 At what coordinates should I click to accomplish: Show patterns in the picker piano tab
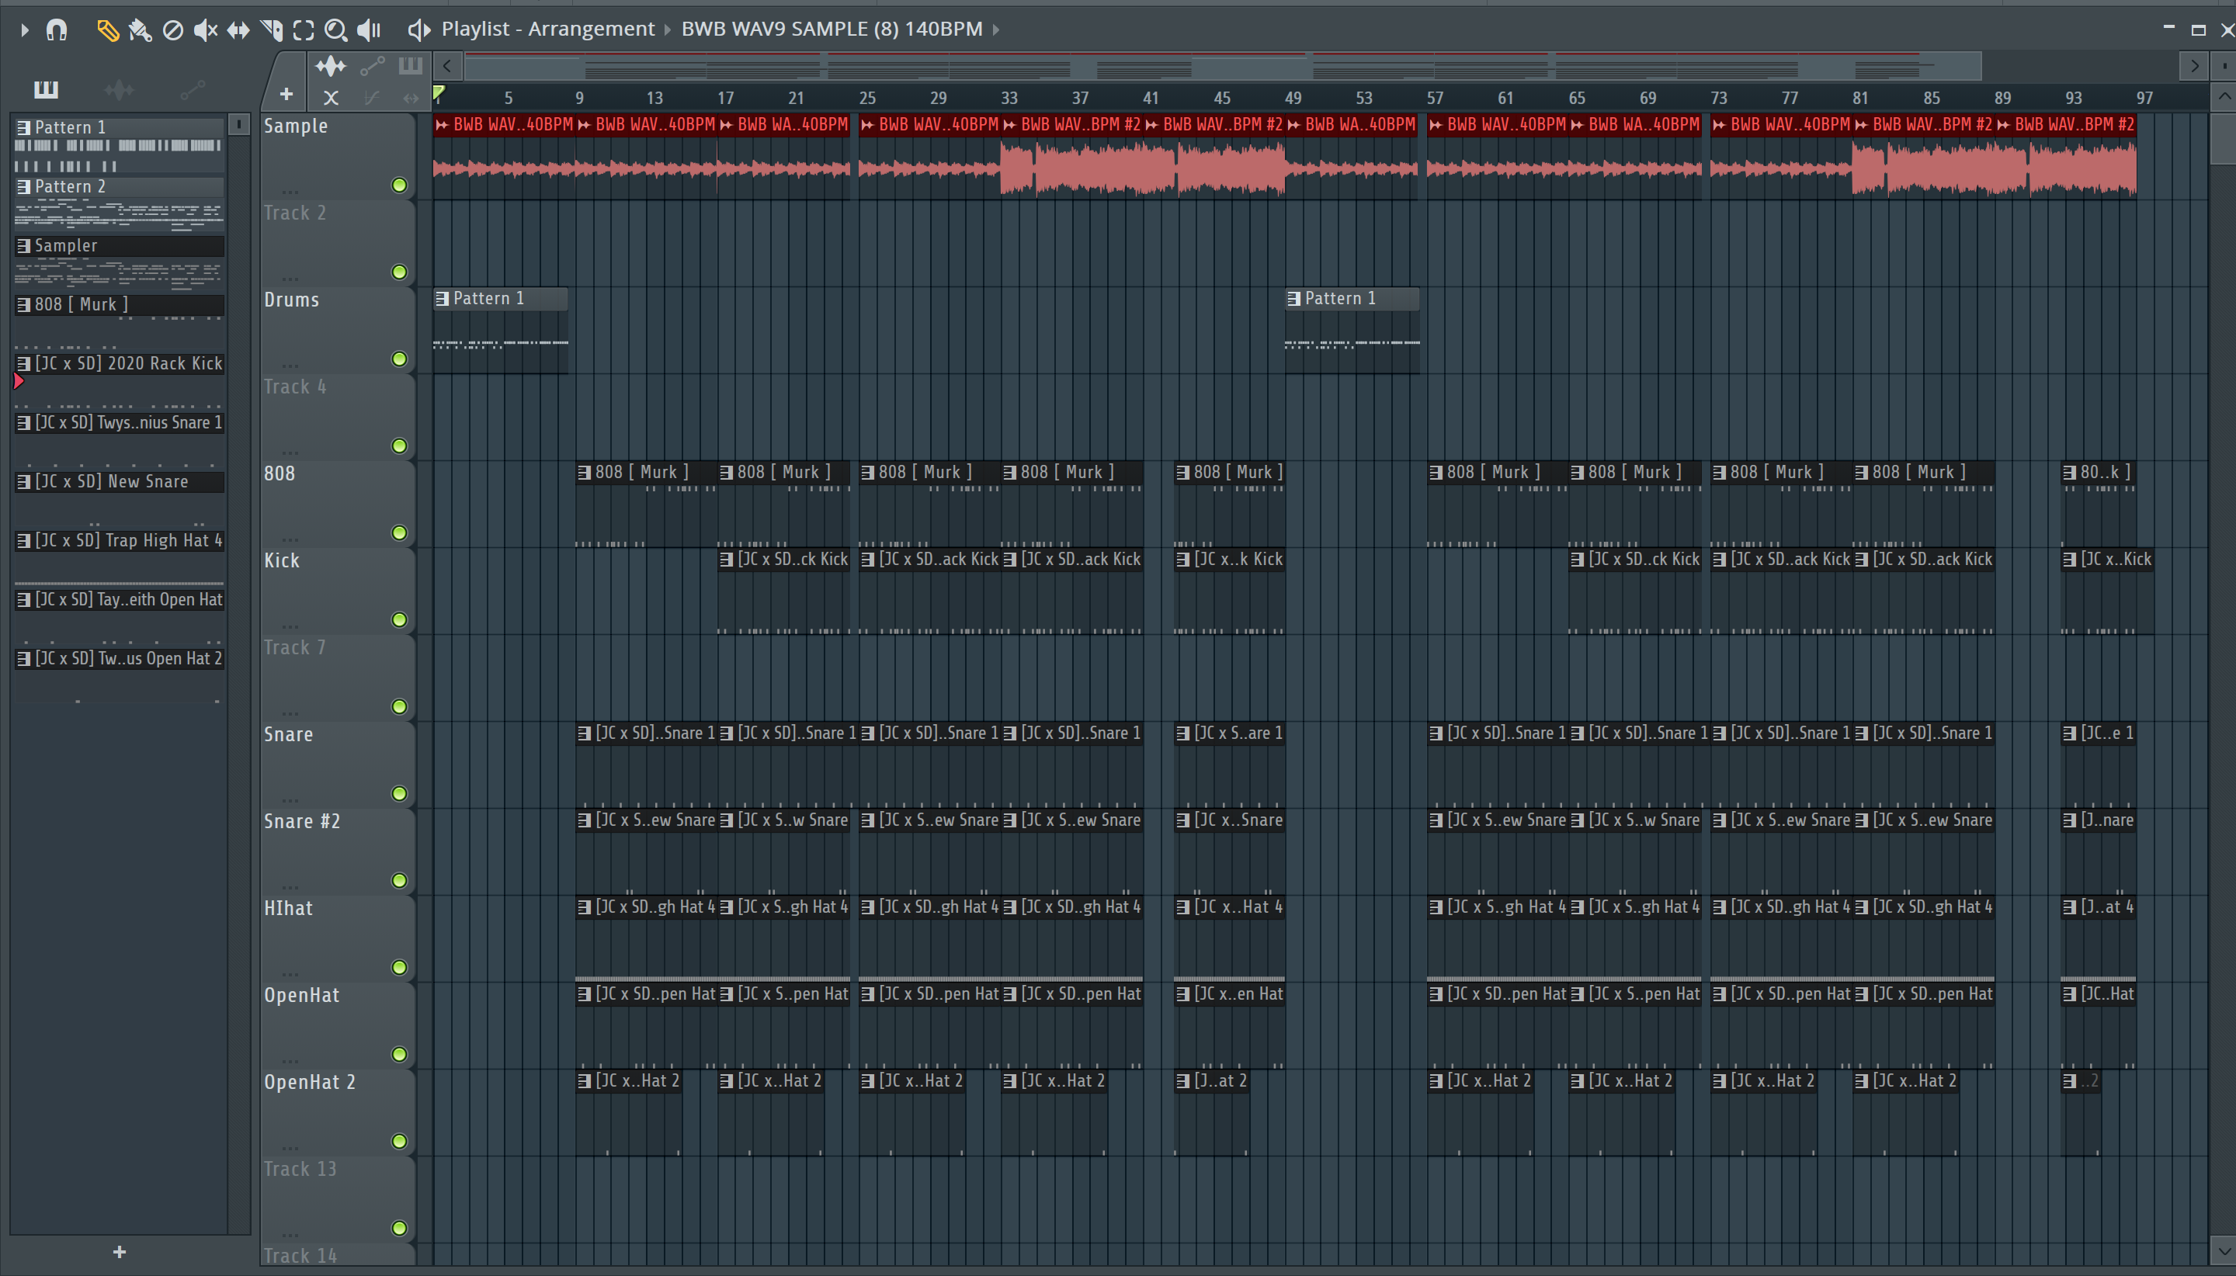[46, 89]
